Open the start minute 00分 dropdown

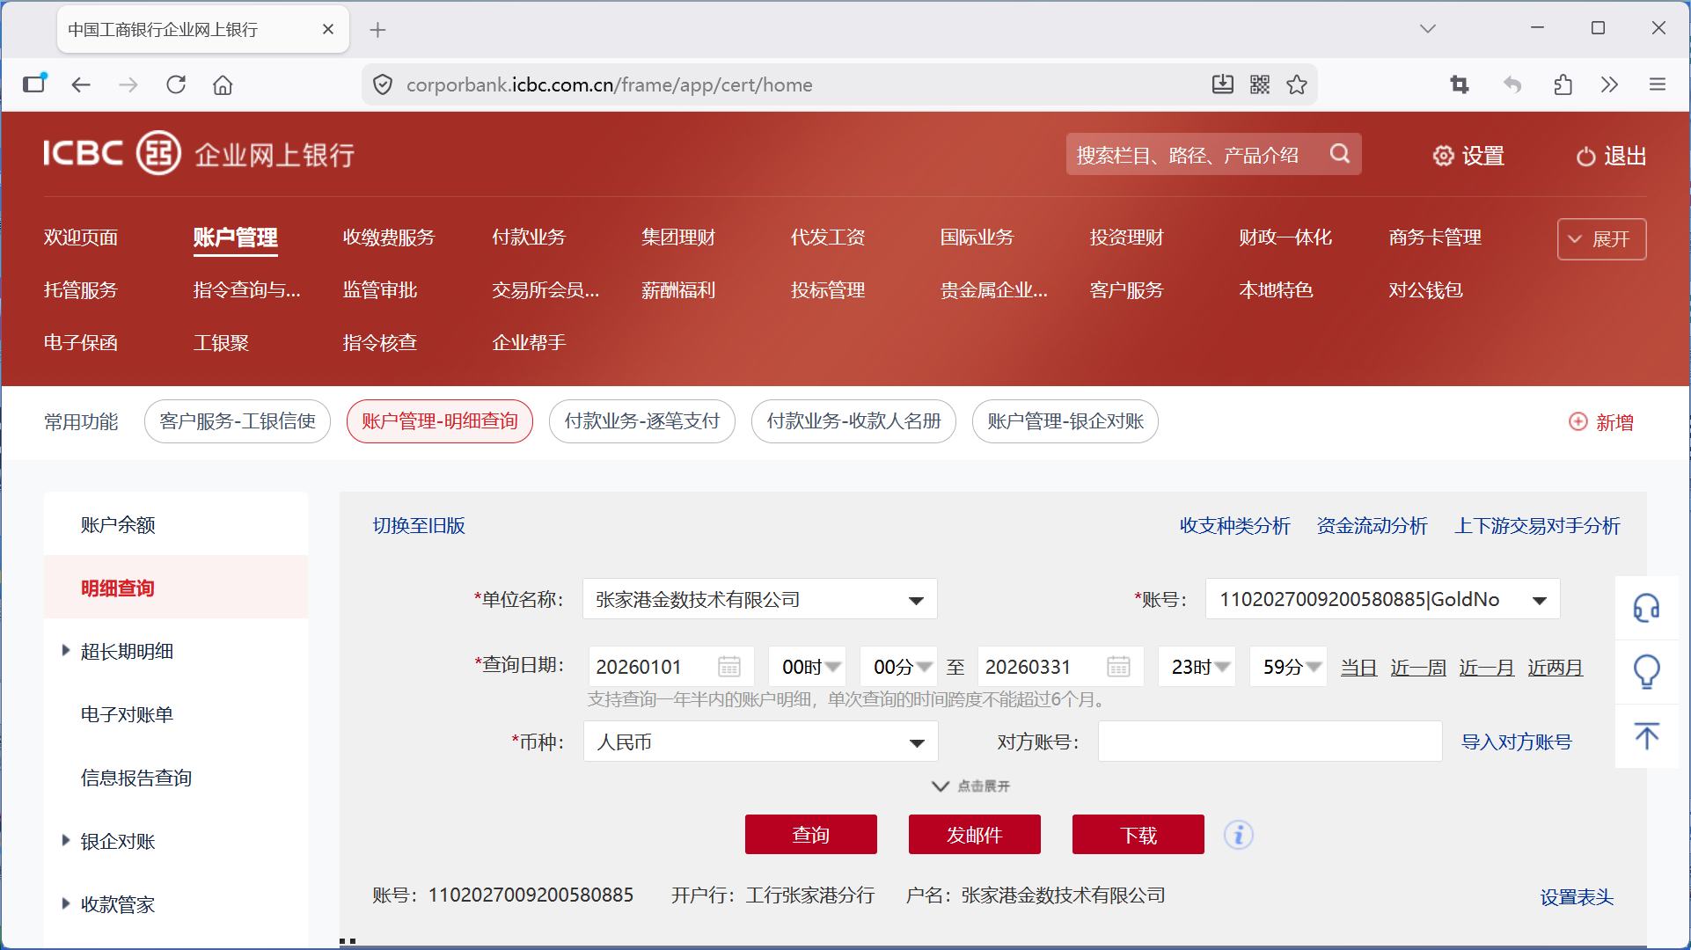click(x=898, y=667)
